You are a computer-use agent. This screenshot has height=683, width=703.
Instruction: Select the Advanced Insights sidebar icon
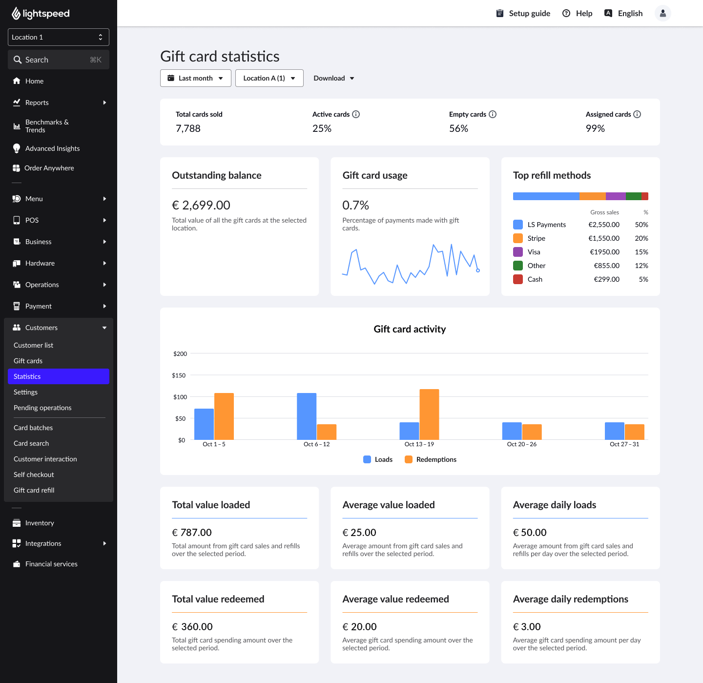(17, 148)
